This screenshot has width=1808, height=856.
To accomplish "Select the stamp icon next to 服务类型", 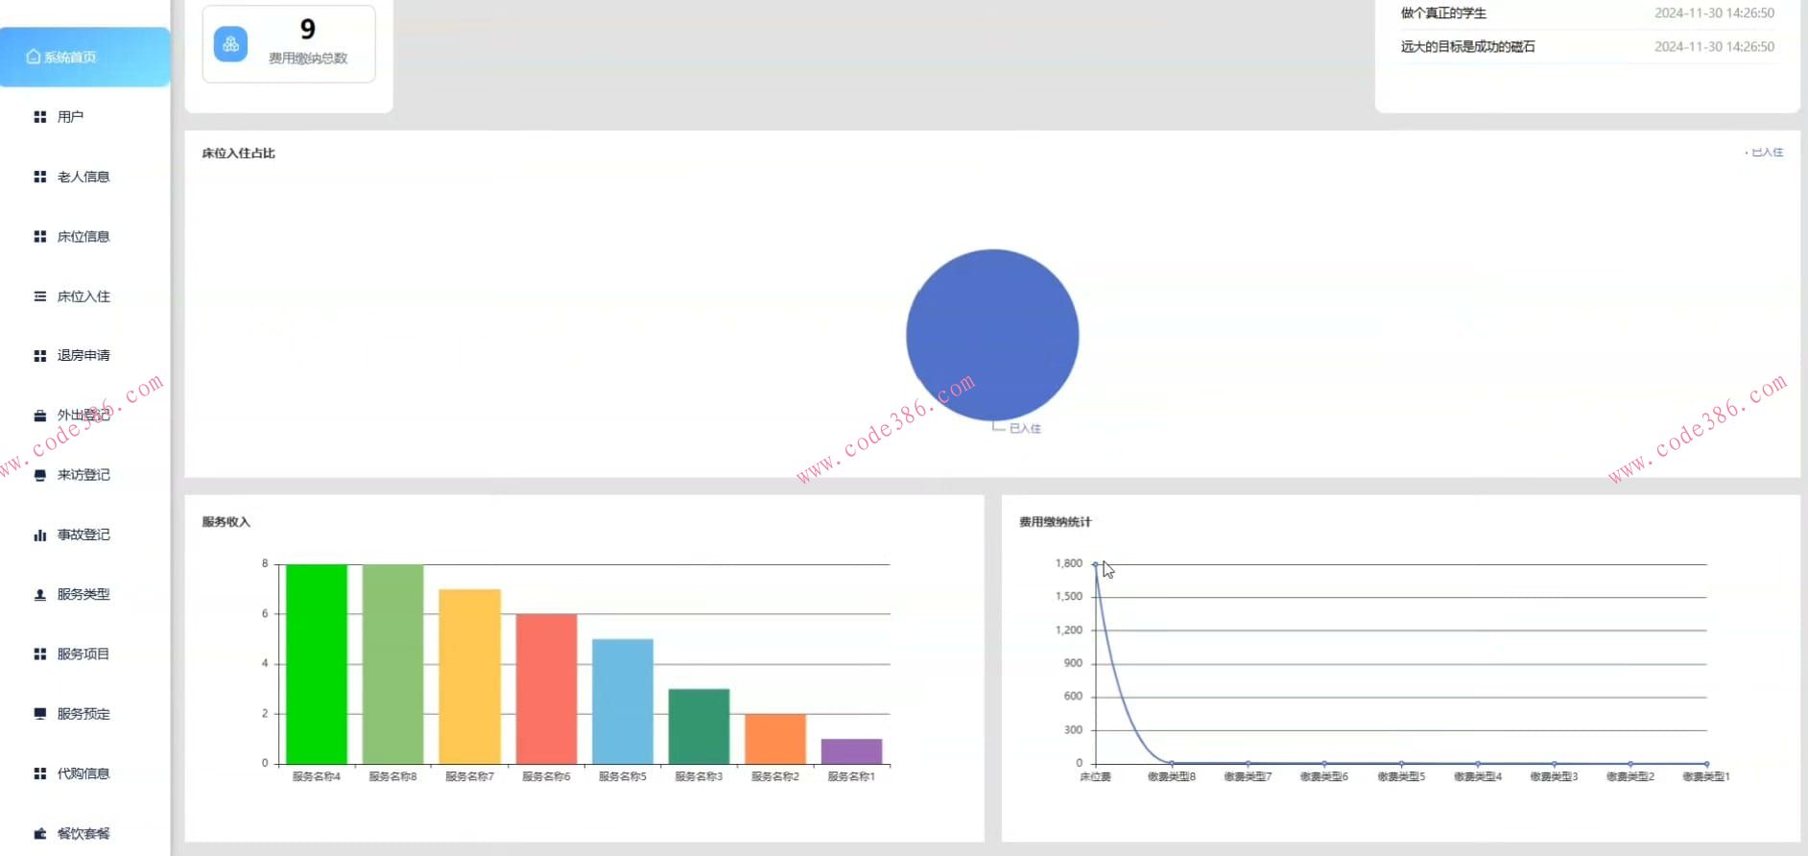I will click(x=40, y=595).
